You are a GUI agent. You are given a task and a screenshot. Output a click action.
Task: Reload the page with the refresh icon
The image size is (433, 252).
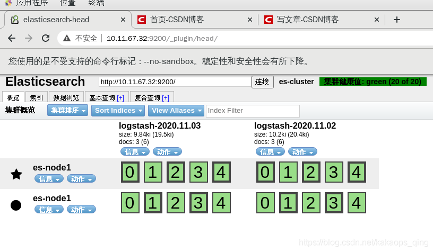46,38
